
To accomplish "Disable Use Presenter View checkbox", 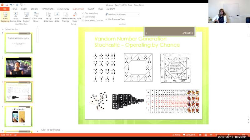I will [106, 19].
